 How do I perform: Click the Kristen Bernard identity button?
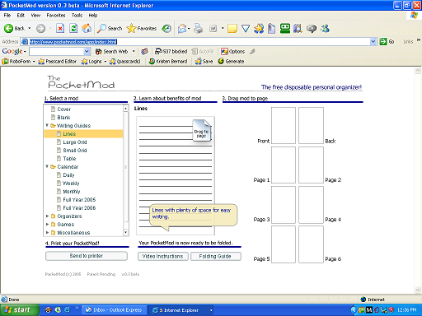click(168, 62)
